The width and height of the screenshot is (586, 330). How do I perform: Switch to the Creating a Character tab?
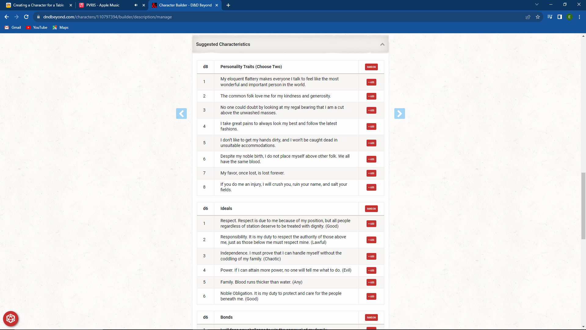(37, 5)
